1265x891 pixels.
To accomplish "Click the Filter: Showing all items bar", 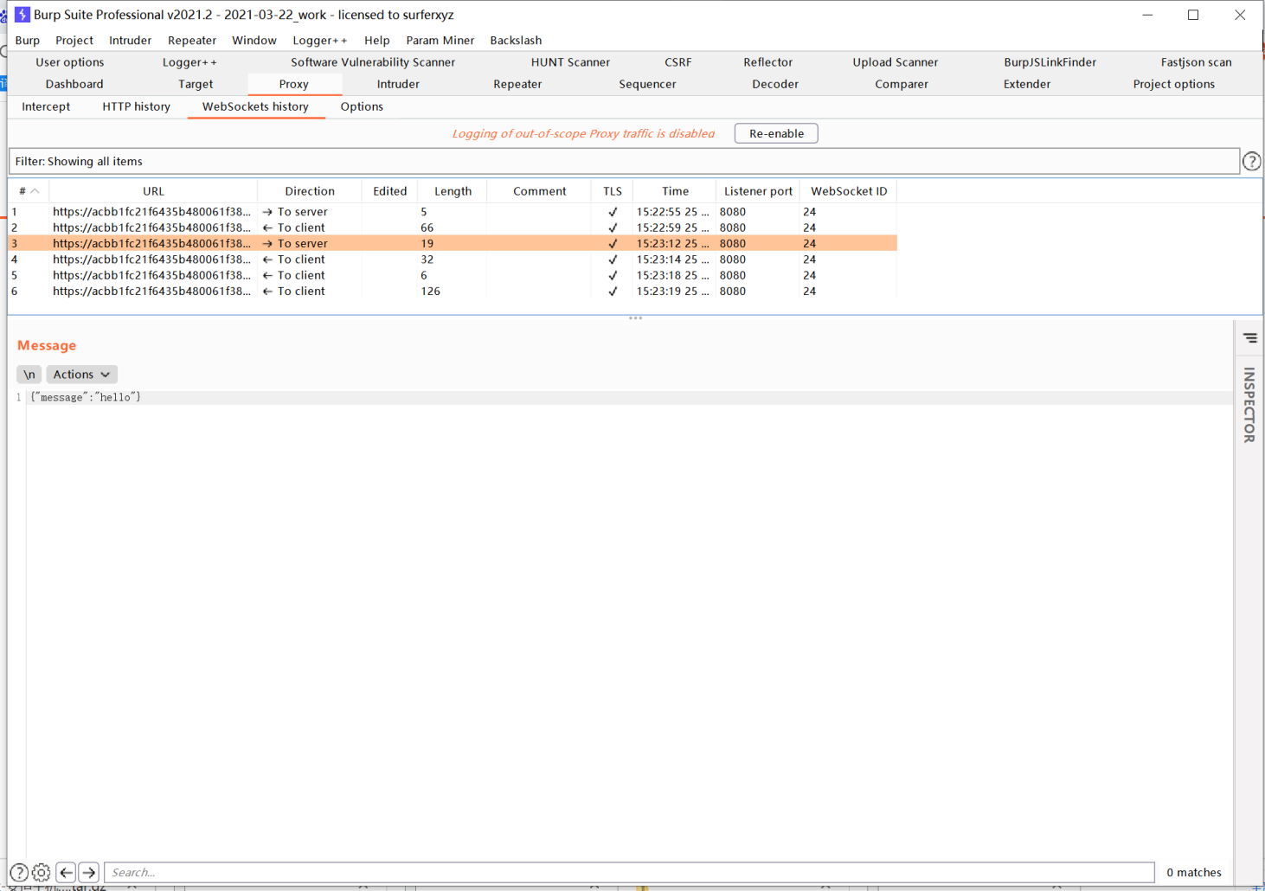I will (x=624, y=161).
